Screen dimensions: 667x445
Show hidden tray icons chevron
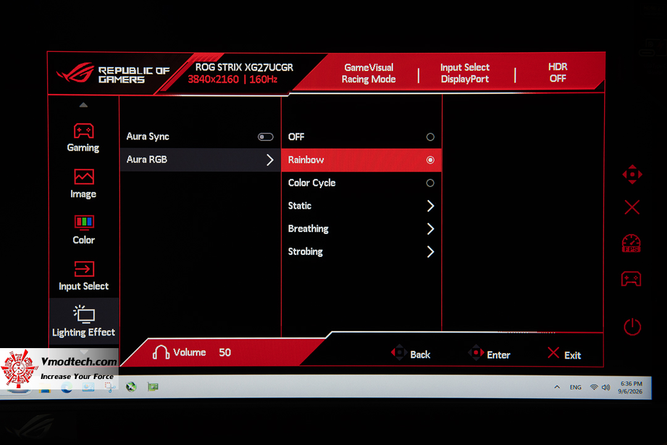(557, 387)
